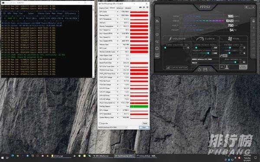
Task: Open Hot Spot sensor dropdown arrow
Action: pos(118,22)
